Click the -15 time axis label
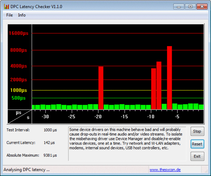Screen dimensions: 211x176 click(124, 117)
